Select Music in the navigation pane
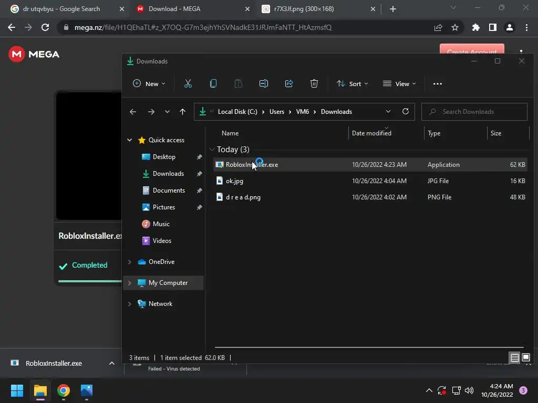The image size is (538, 403). pyautogui.click(x=161, y=224)
